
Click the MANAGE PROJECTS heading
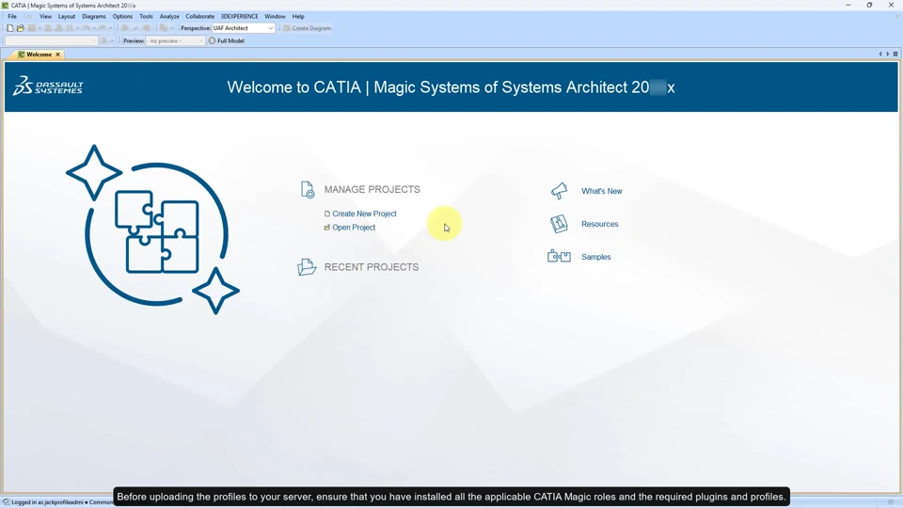tap(372, 189)
